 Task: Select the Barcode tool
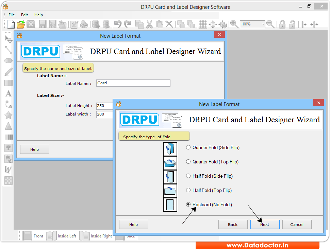8,137
